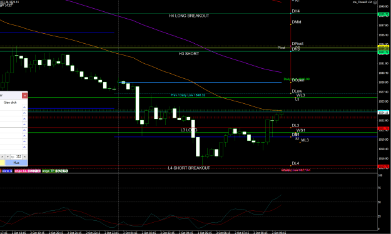Click the Prev / Daily Low label
Screen dimensions: 391x234
click(x=188, y=95)
